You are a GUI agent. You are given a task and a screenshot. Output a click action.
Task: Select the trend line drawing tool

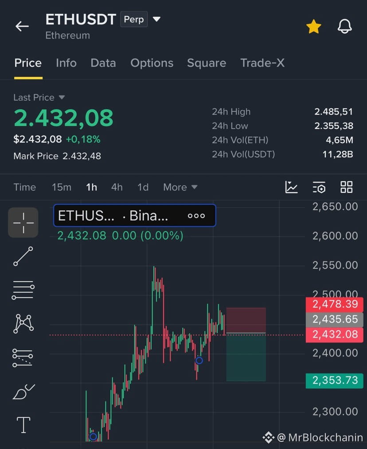pyautogui.click(x=23, y=256)
